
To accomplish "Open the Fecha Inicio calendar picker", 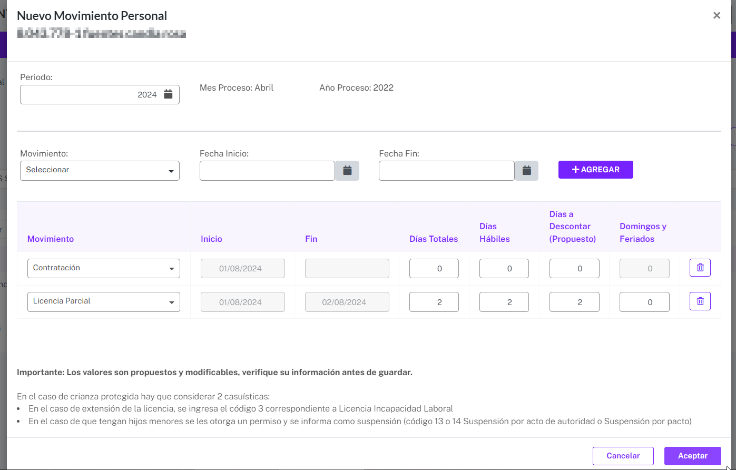I will point(347,171).
